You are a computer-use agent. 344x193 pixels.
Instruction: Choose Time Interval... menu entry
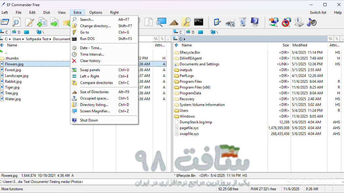click(x=104, y=54)
